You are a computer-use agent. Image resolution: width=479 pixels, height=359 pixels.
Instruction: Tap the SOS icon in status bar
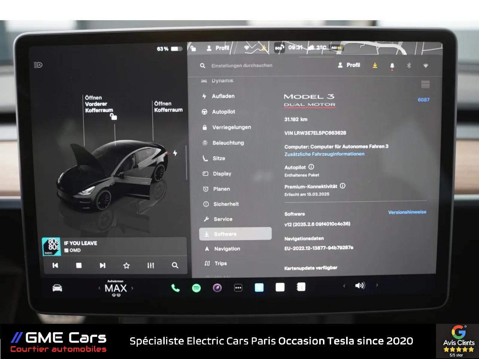click(280, 48)
